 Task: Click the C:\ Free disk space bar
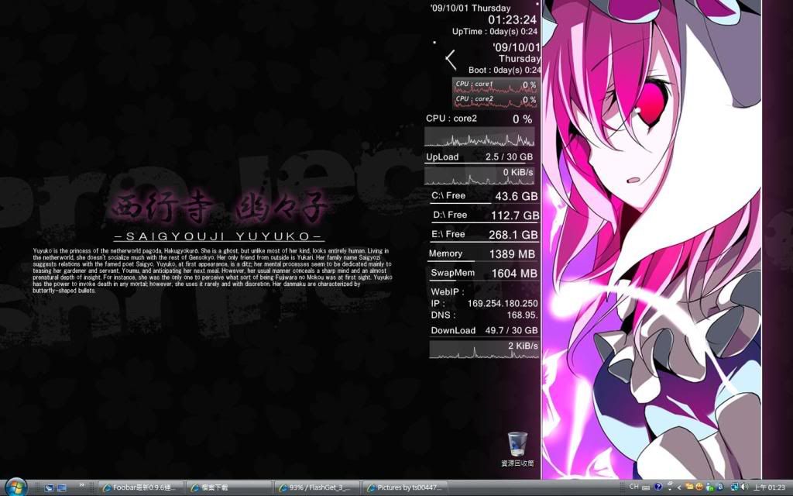coord(483,197)
